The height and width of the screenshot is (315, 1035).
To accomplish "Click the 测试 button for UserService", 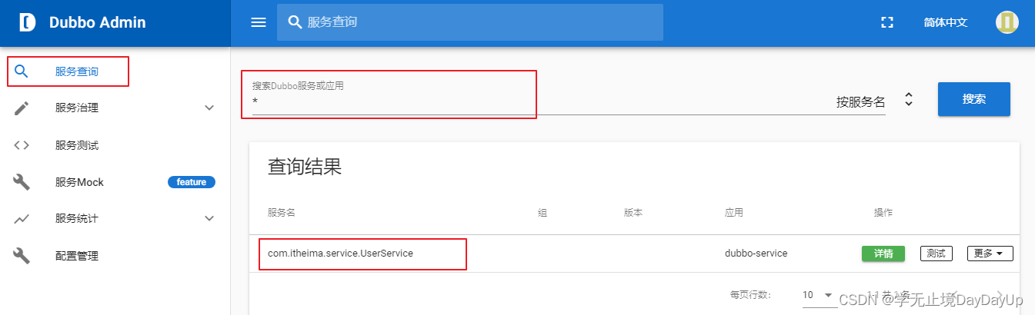I will click(936, 254).
